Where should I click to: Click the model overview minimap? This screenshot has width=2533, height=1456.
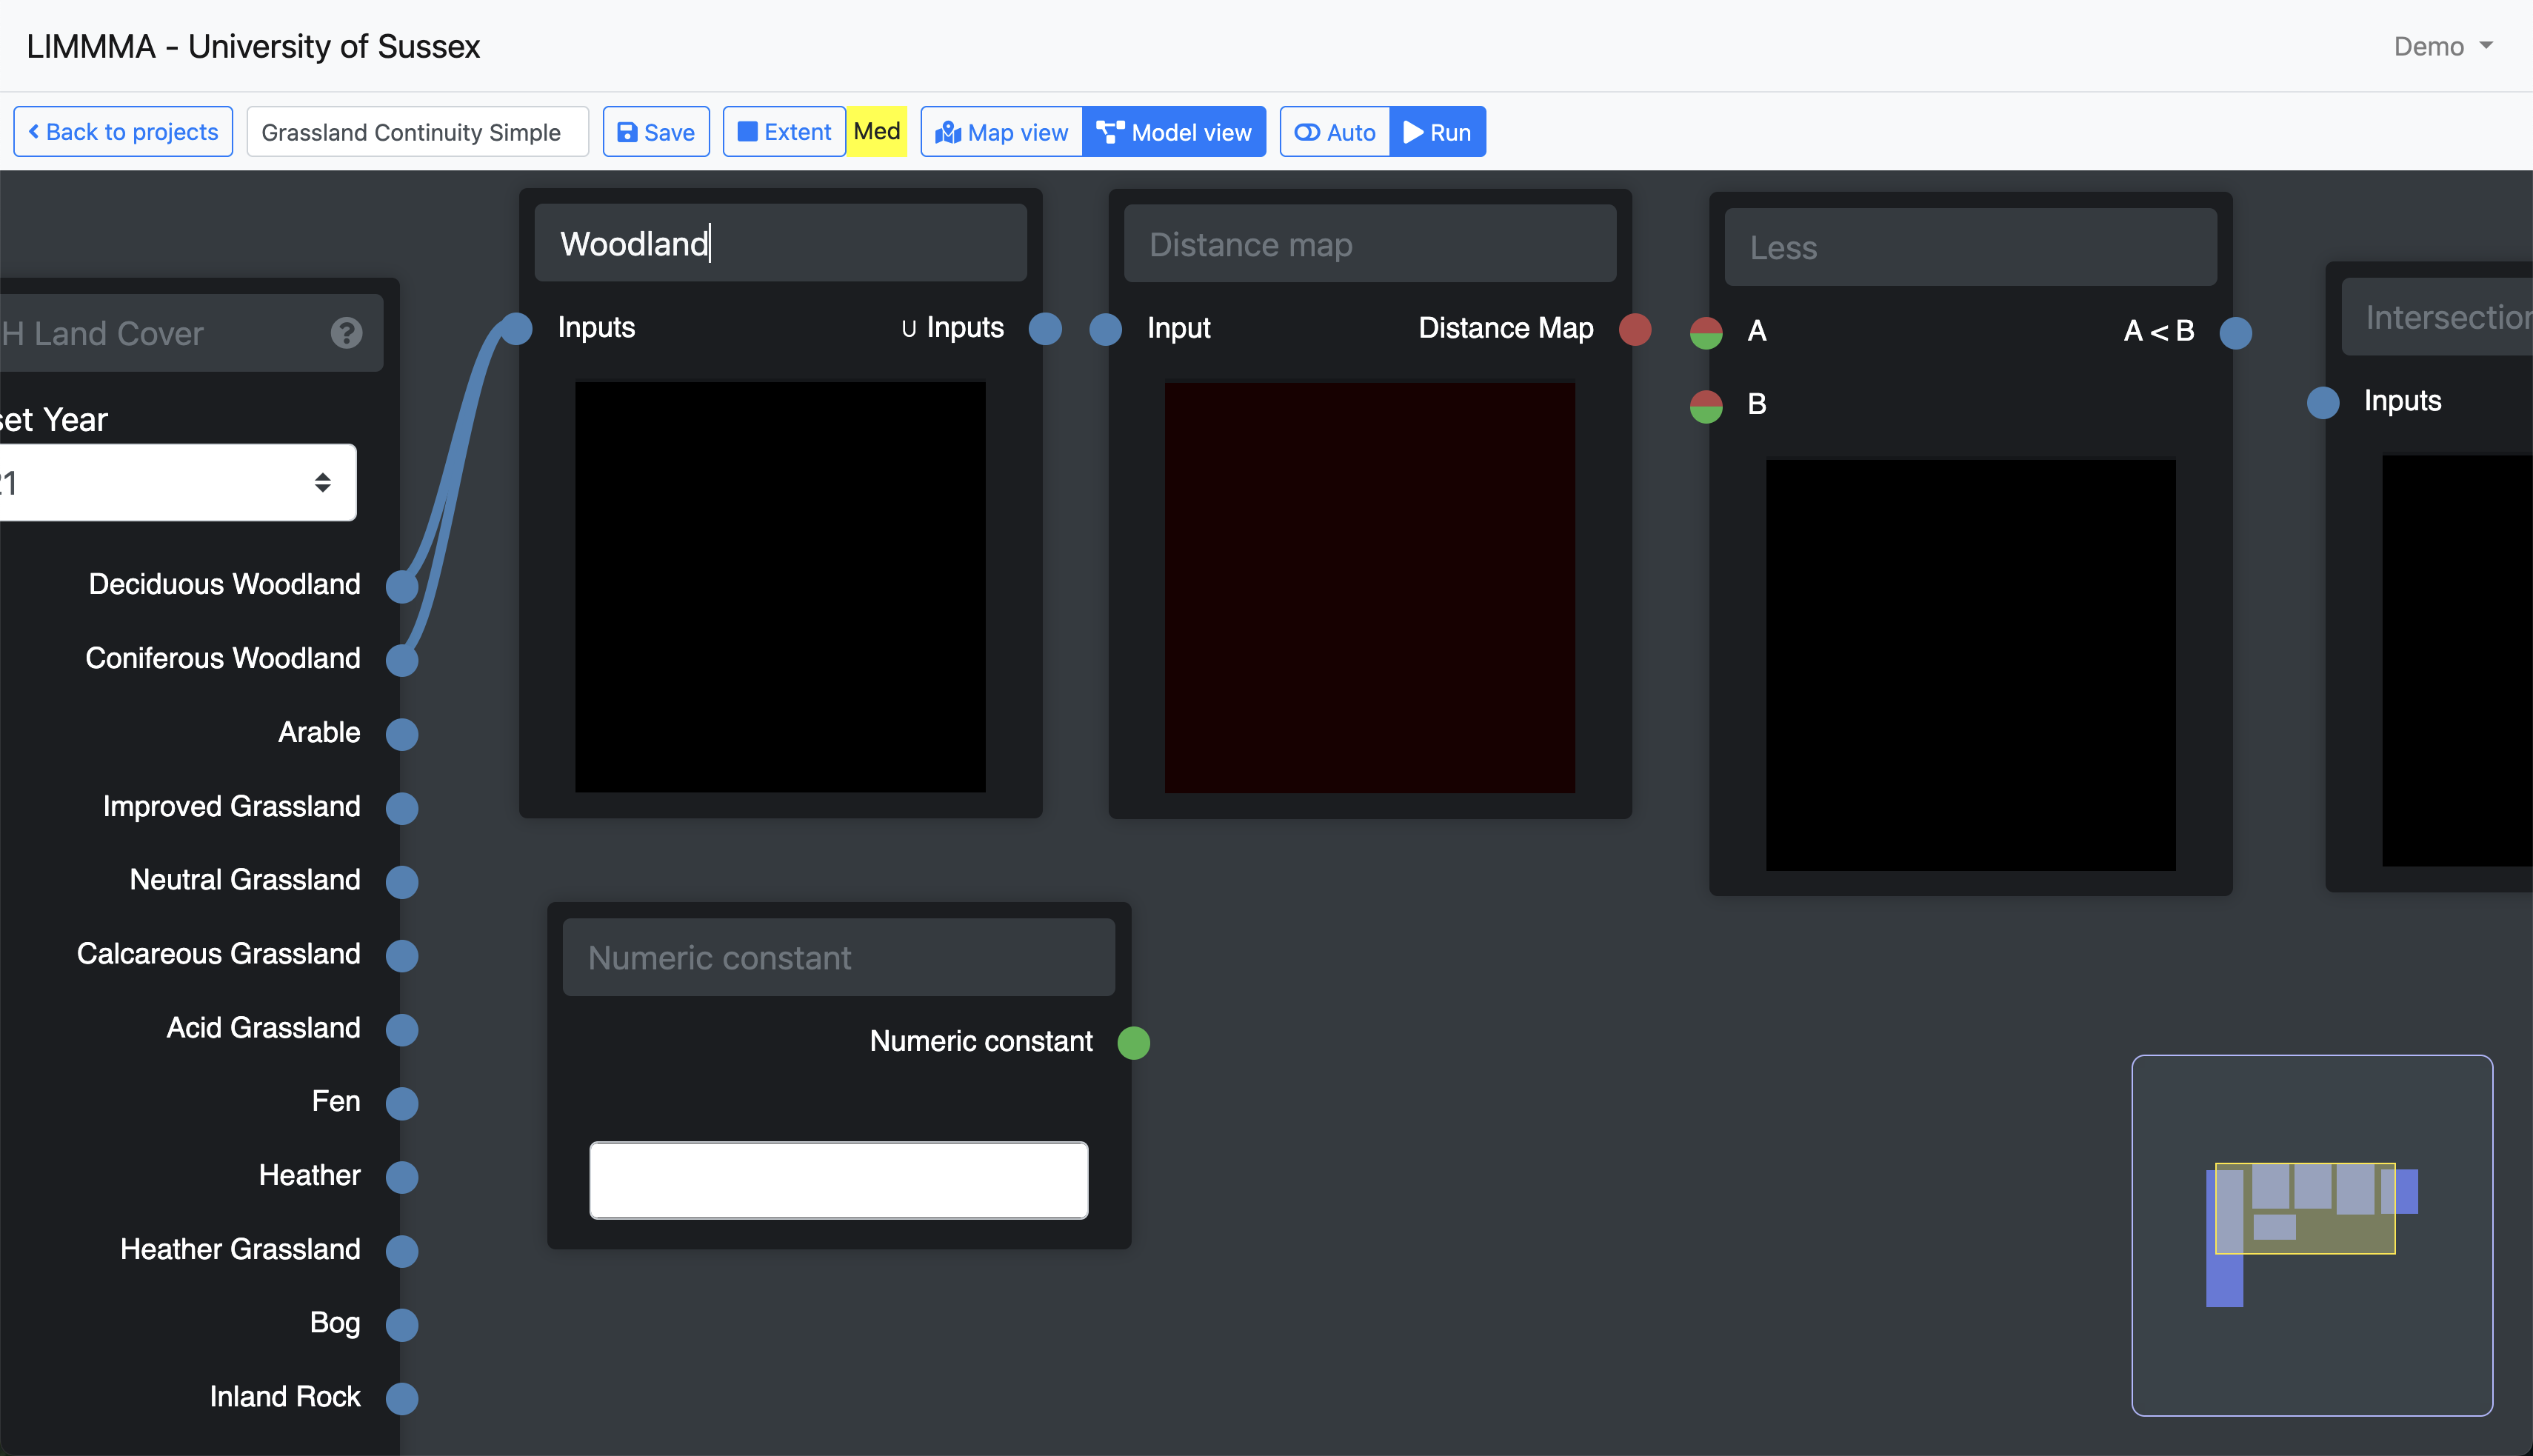2311,1235
